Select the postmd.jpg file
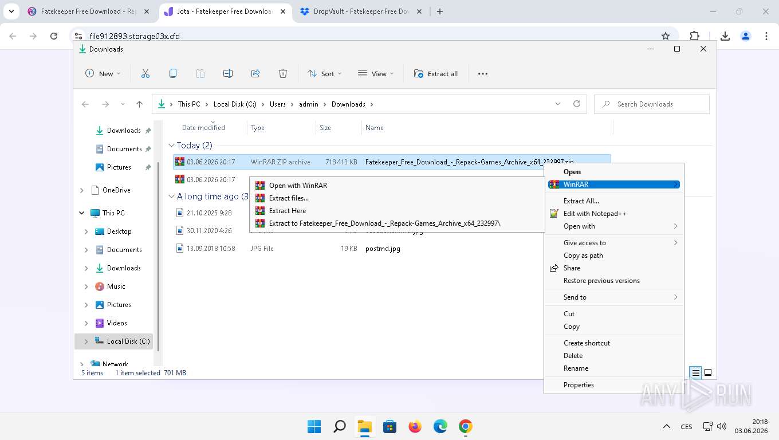Image resolution: width=779 pixels, height=440 pixels. (x=383, y=249)
